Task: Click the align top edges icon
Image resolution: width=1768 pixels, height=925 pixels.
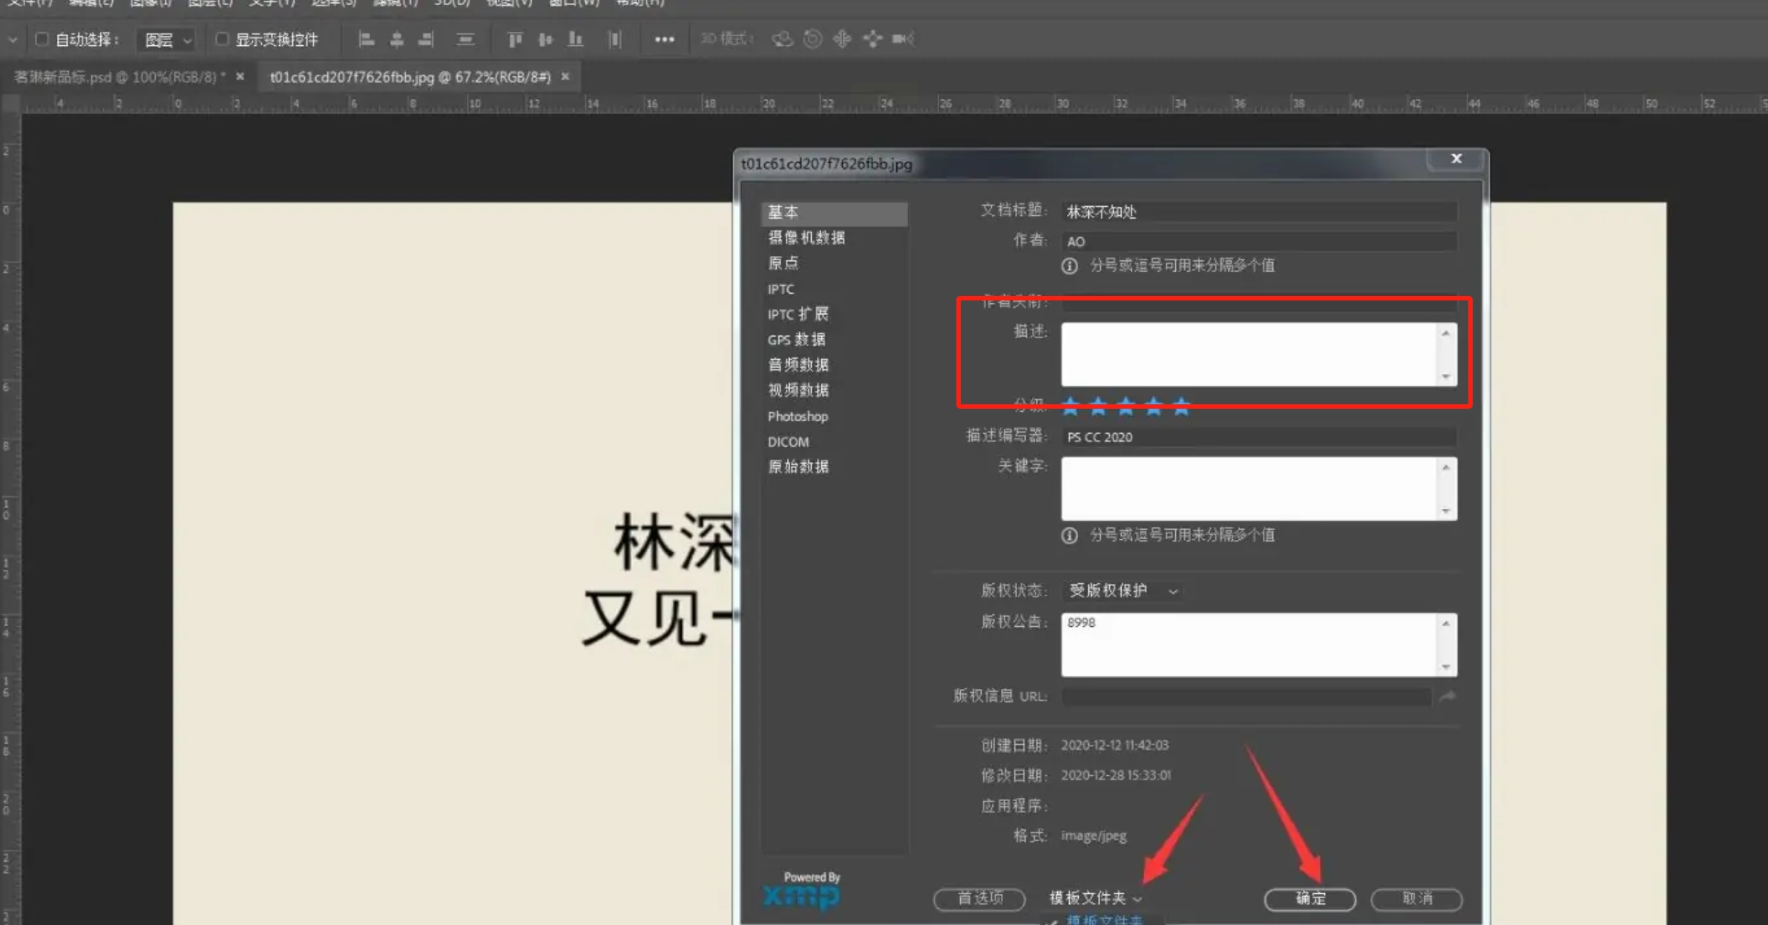Action: (514, 39)
